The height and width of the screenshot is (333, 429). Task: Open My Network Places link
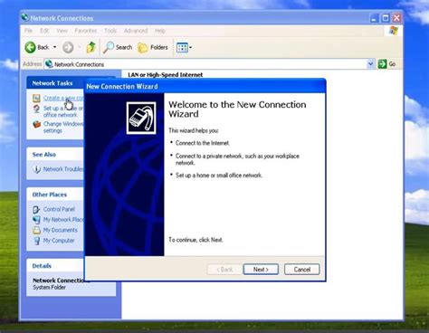(63, 220)
